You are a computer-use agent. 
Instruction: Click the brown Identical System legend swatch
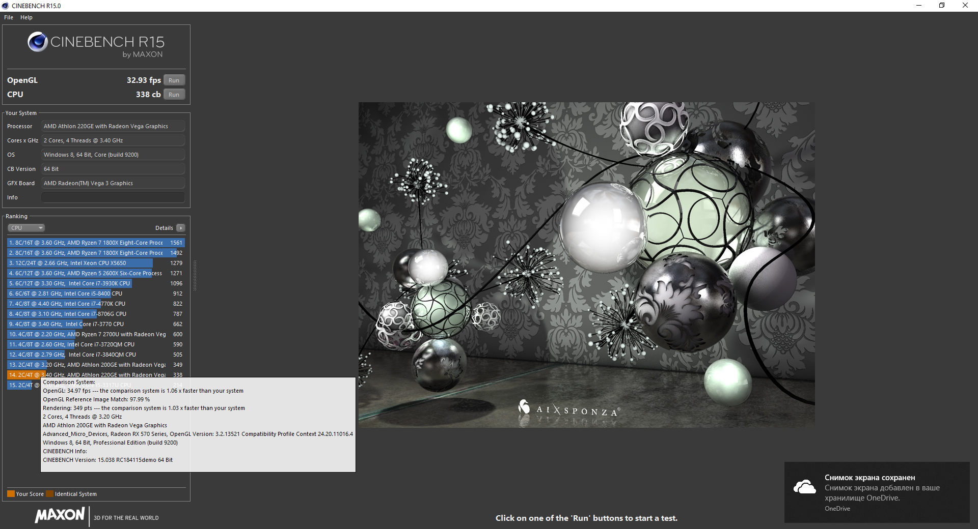[49, 494]
